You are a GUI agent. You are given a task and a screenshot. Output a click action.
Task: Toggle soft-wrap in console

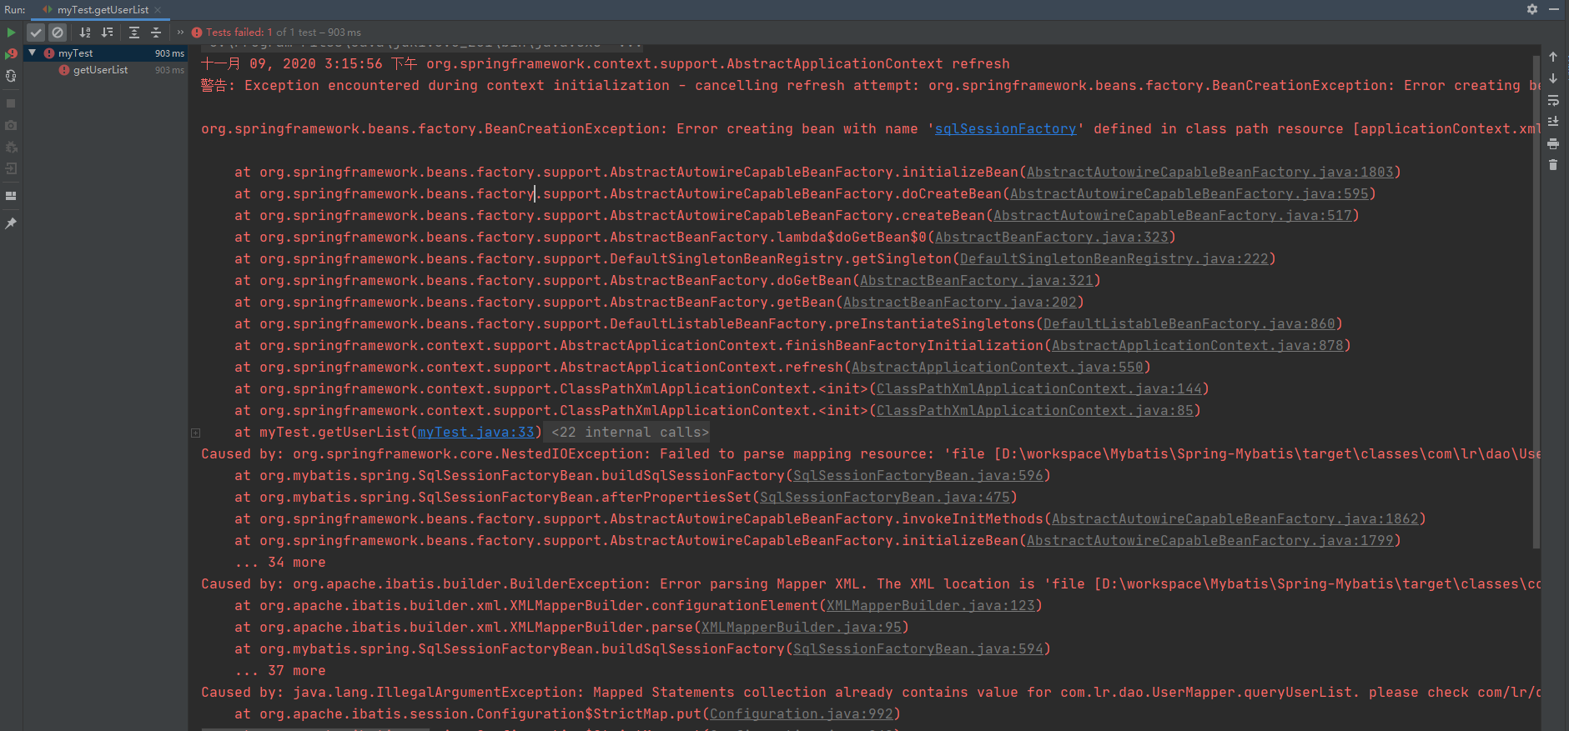click(1553, 100)
